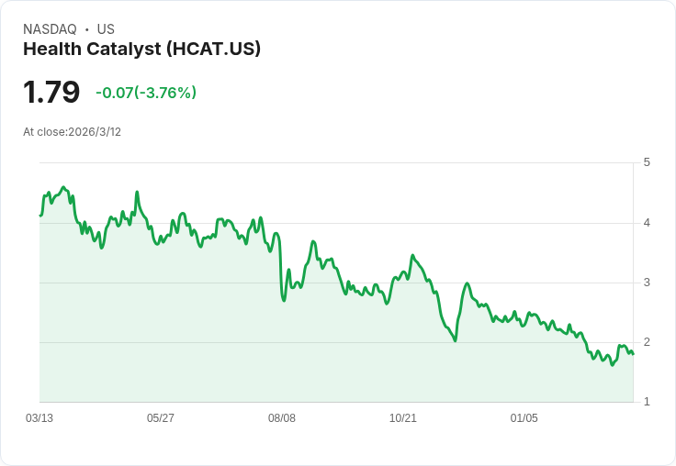This screenshot has width=676, height=466.
Task: Click the 5 y-axis price label
Action: pyautogui.click(x=647, y=162)
